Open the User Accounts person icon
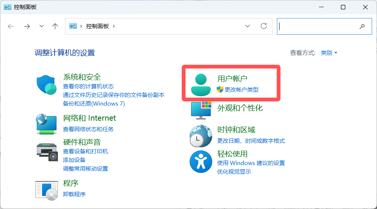 click(201, 85)
